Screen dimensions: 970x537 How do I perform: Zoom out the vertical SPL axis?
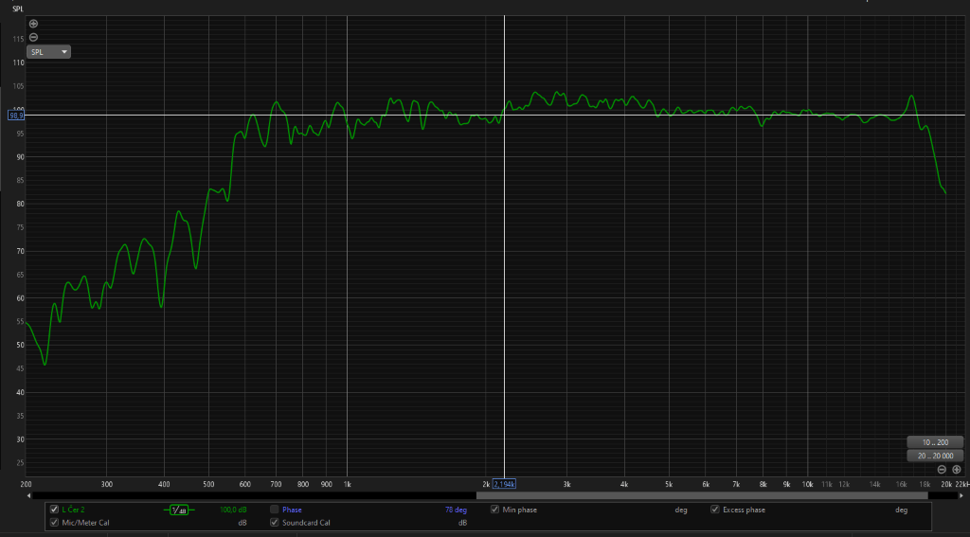tap(33, 37)
